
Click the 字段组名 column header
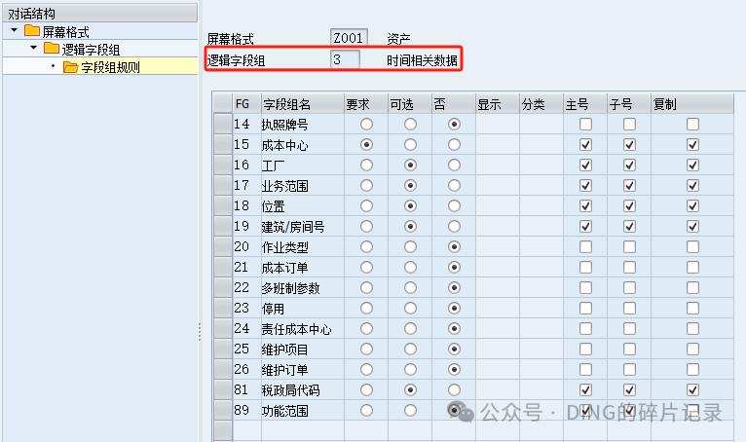pos(303,104)
